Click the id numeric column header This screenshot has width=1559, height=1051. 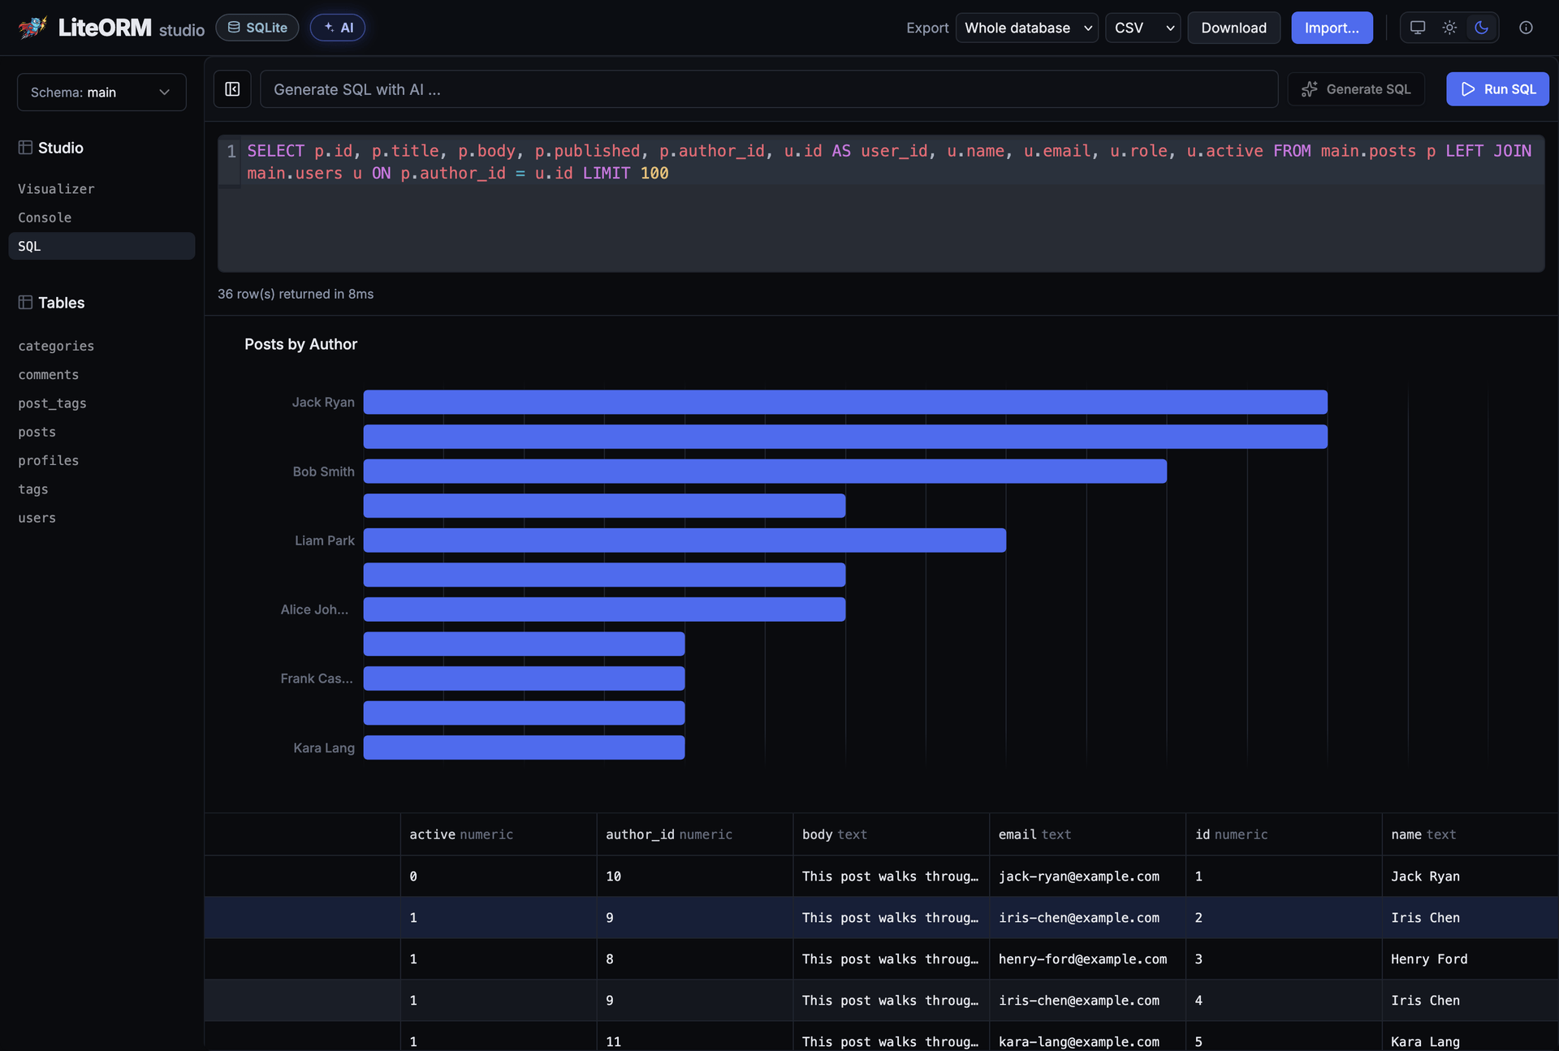point(1284,834)
